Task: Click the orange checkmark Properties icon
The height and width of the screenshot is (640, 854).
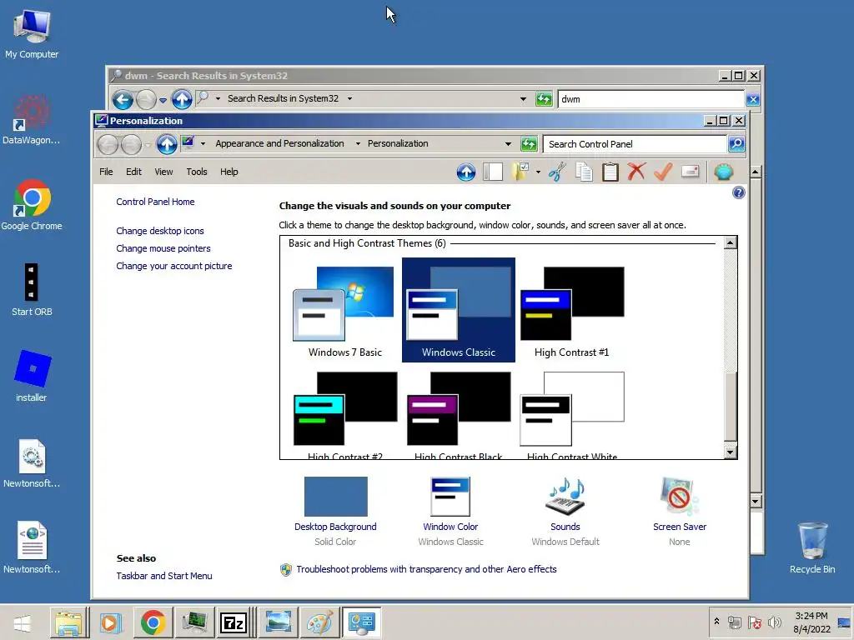Action: point(663,172)
